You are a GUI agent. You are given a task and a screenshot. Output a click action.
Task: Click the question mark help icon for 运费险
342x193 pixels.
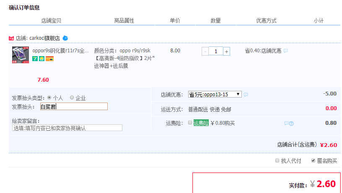[x=291, y=124]
